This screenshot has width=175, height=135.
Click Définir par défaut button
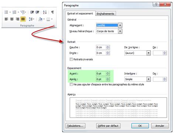coord(108,126)
